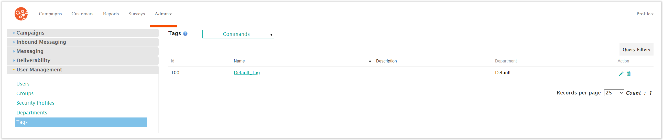
Task: Open the Admin menu
Action: (x=163, y=14)
